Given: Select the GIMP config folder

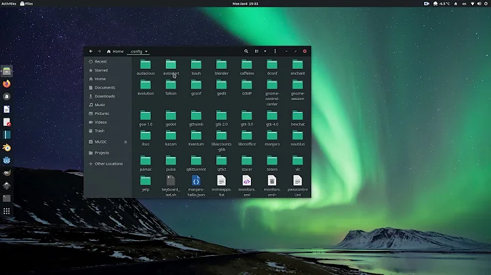Looking at the screenshot, I should (x=246, y=85).
